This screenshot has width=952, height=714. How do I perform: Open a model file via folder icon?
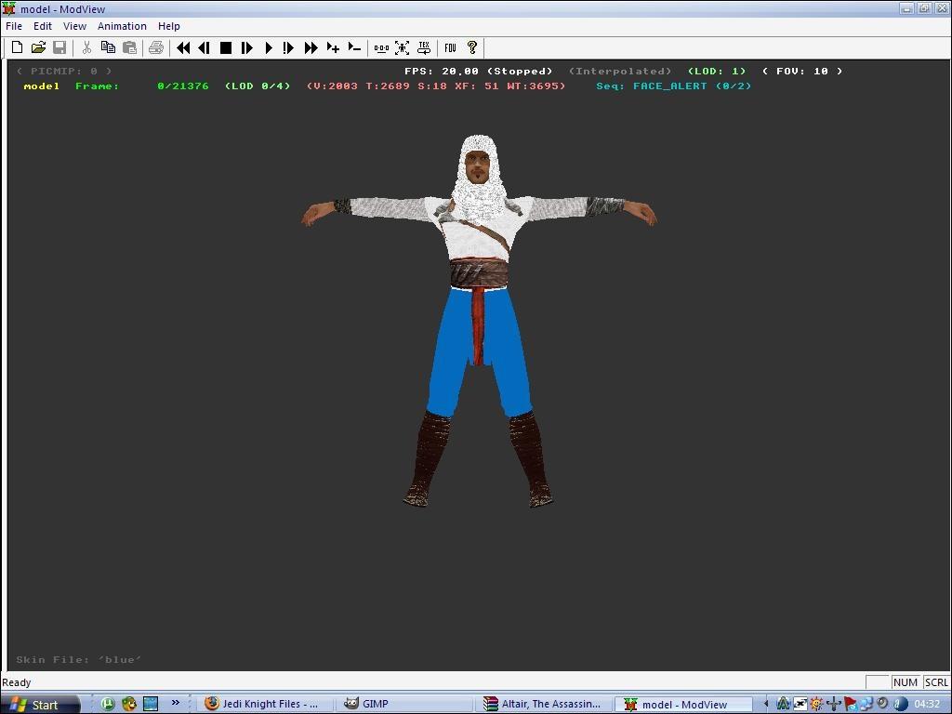[x=38, y=47]
